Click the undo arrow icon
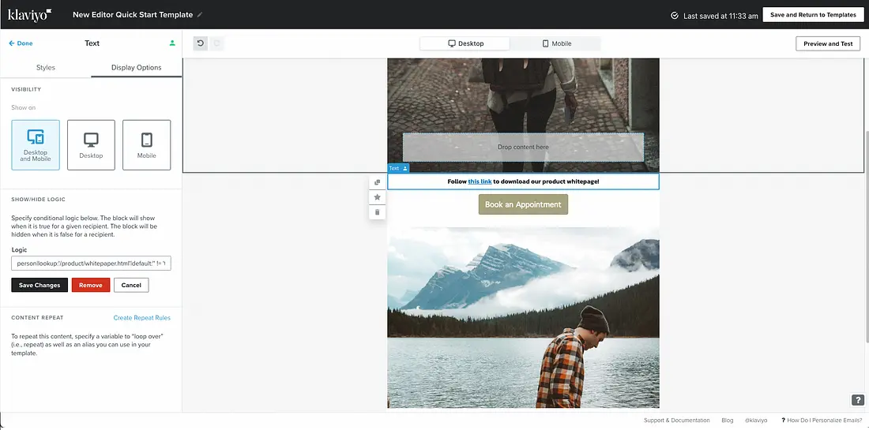This screenshot has width=869, height=430. [x=201, y=43]
